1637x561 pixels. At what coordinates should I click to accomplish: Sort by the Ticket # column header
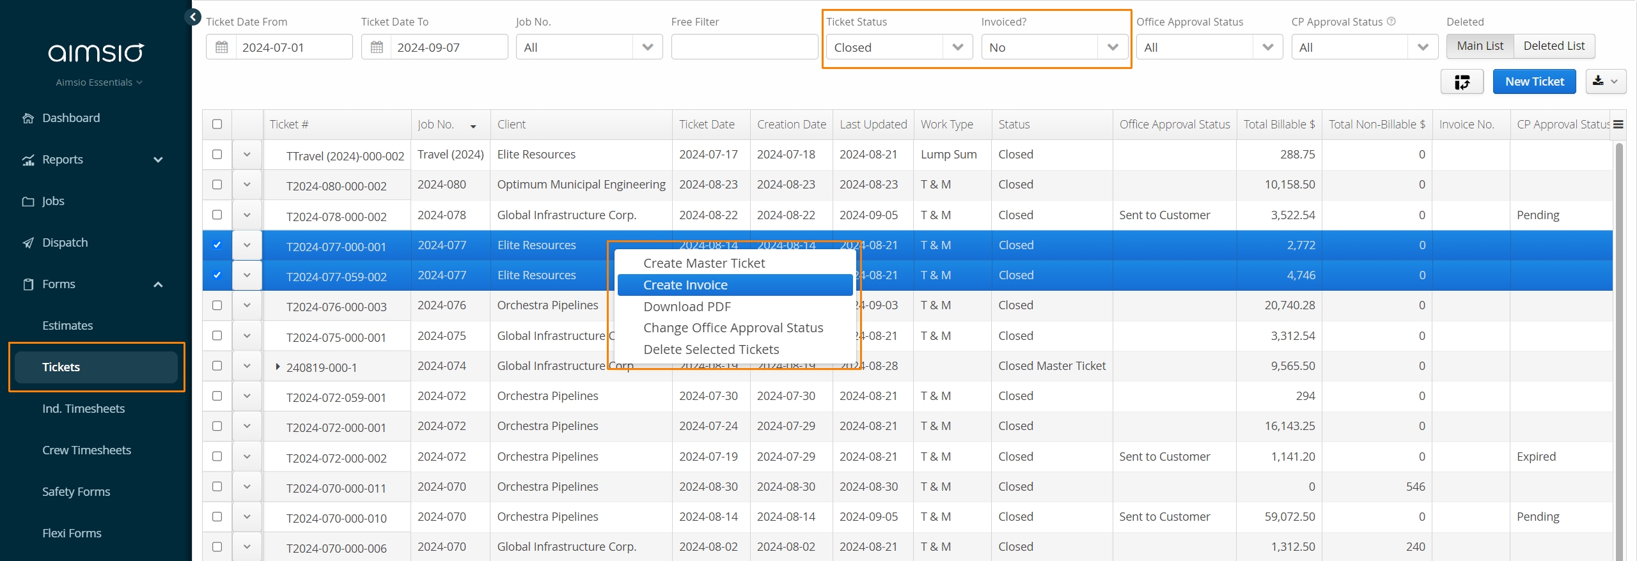pyautogui.click(x=337, y=125)
